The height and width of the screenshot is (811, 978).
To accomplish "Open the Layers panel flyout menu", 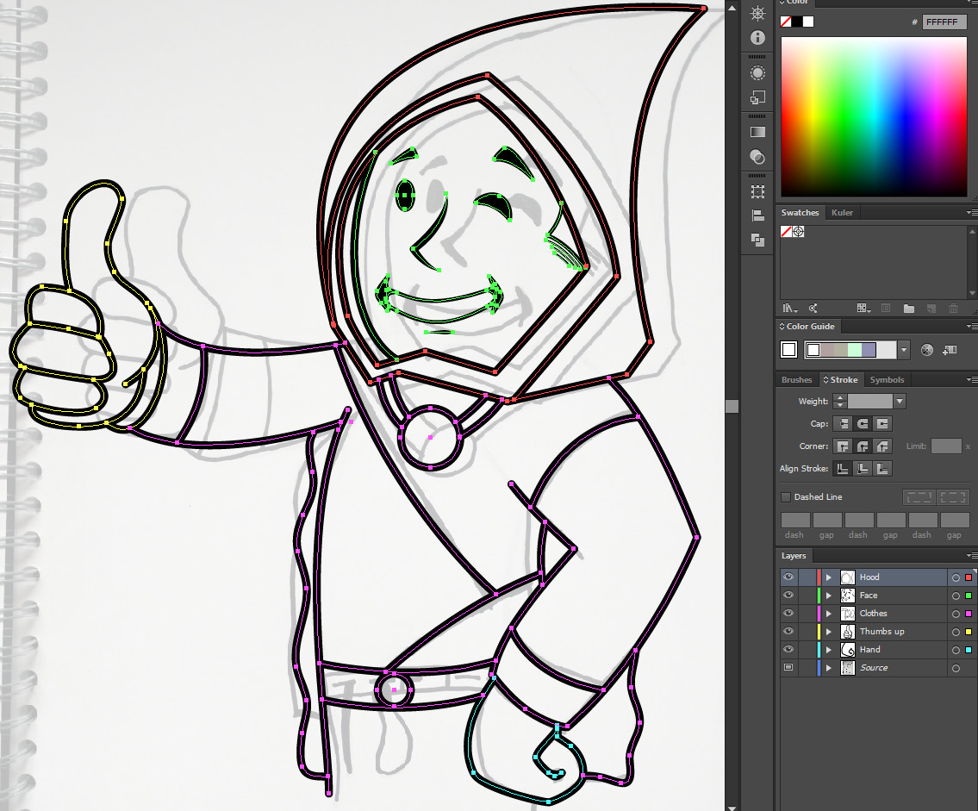I will [x=973, y=556].
